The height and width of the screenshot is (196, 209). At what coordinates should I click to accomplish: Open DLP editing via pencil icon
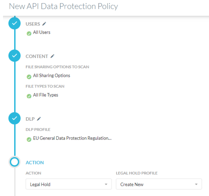(39, 119)
